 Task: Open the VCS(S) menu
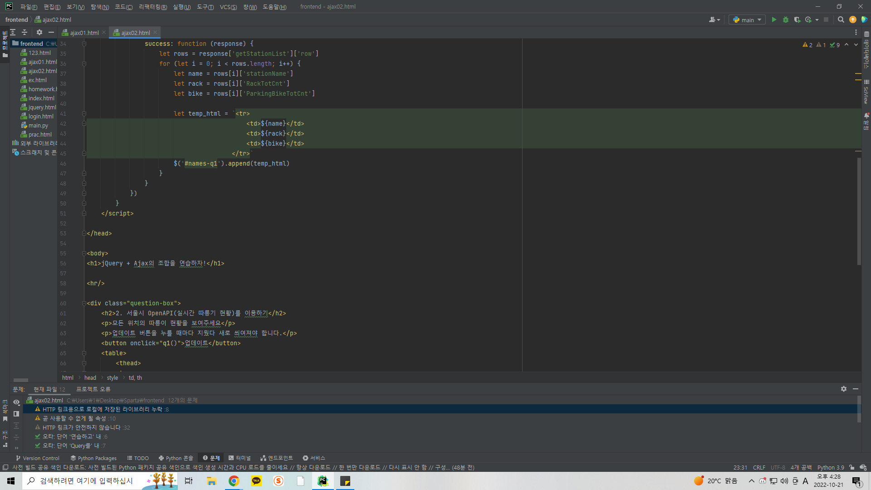[228, 7]
